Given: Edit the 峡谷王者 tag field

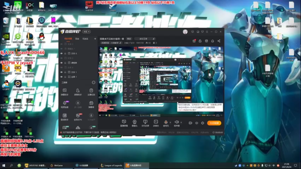Looking at the screenshot, I should click(145, 39).
